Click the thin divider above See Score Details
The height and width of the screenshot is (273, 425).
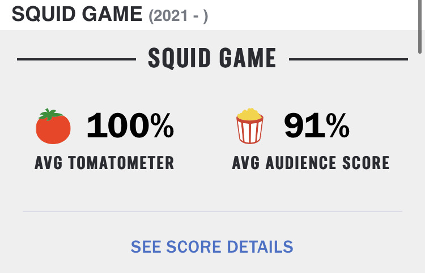point(212,211)
